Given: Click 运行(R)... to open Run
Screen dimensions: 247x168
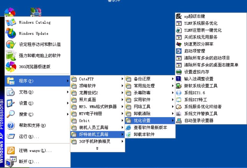Looking at the screenshot, I should coord(29,136).
